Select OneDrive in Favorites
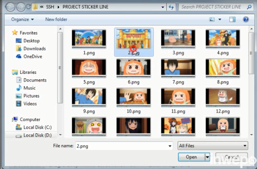The height and width of the screenshot is (169, 257). coord(33,56)
